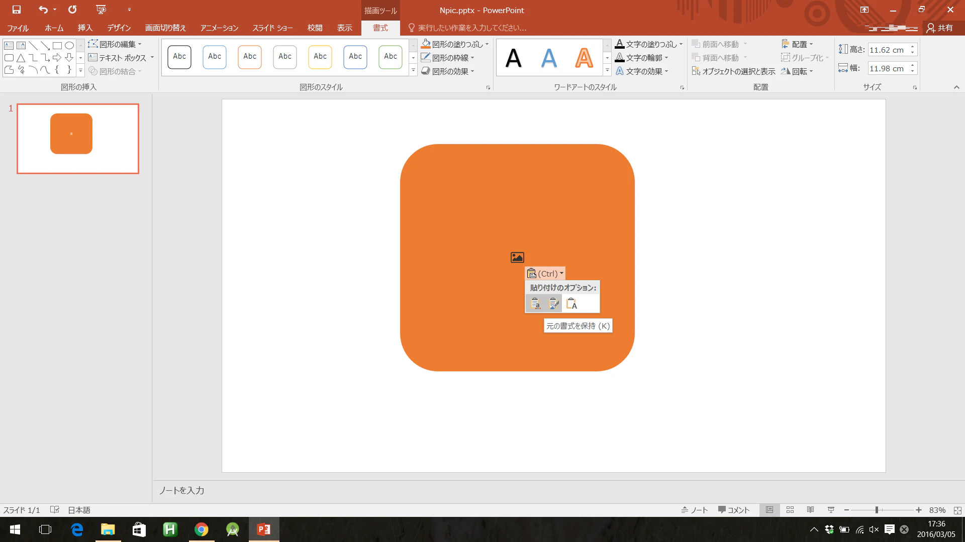Adjust the zoom slider handle
The image size is (965, 542).
coord(877,510)
